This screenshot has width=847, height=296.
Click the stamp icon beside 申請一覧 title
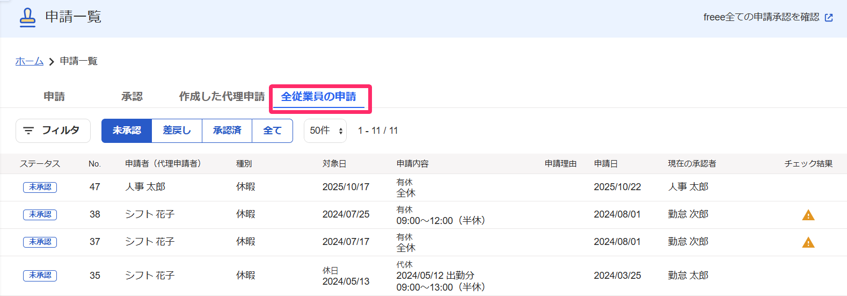click(27, 18)
